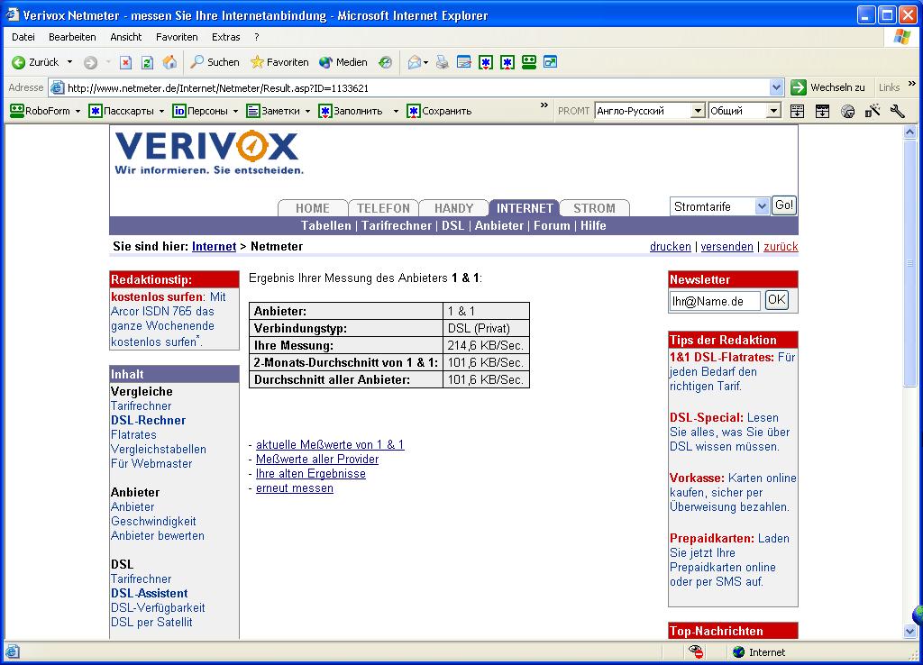Click the red zurück link
Screen dimensions: 923x665
pyautogui.click(x=781, y=247)
